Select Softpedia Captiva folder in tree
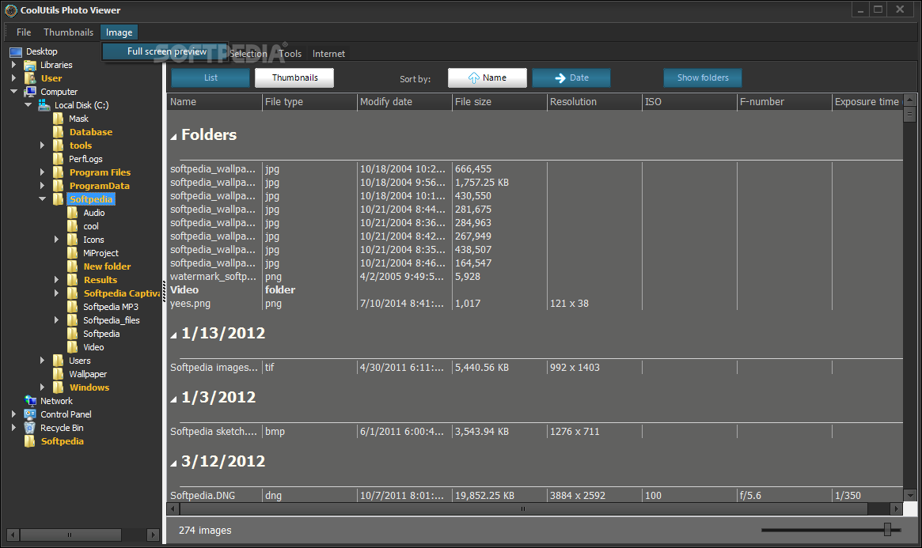This screenshot has height=548, width=922. [x=121, y=293]
